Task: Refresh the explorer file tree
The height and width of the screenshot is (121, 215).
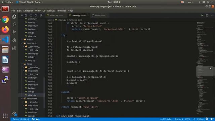Action: 36,15
